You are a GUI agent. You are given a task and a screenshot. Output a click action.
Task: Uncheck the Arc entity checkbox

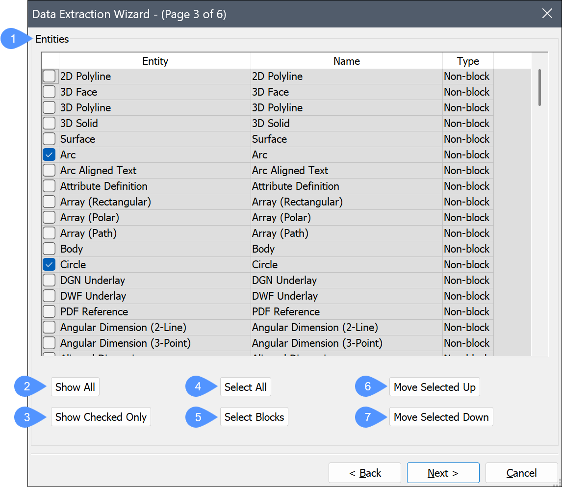[x=49, y=155]
